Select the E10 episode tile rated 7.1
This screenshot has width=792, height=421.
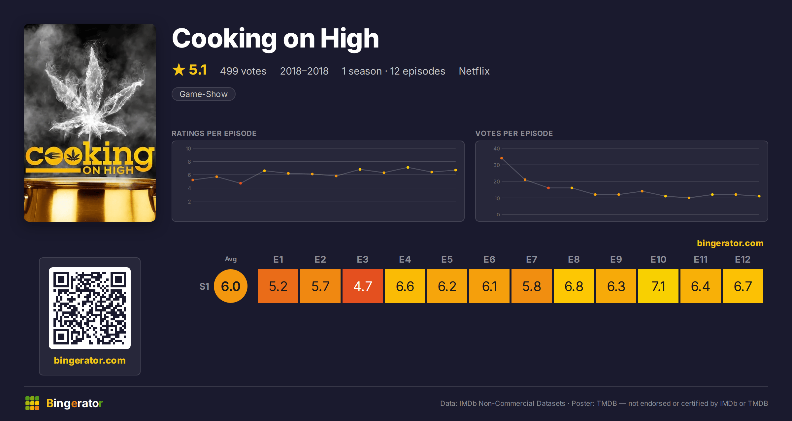[x=658, y=286]
